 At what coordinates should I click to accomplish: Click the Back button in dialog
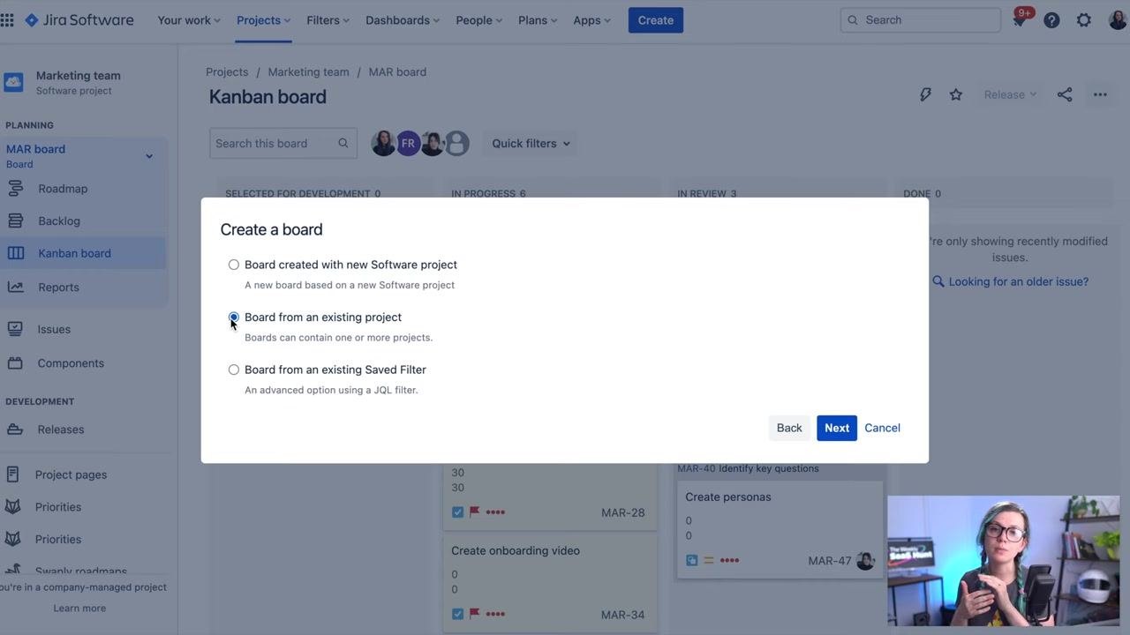click(789, 428)
